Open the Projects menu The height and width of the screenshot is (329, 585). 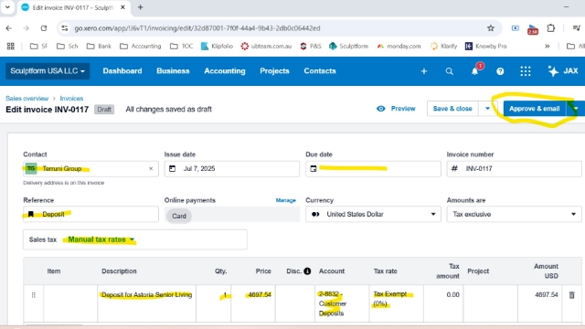(274, 71)
